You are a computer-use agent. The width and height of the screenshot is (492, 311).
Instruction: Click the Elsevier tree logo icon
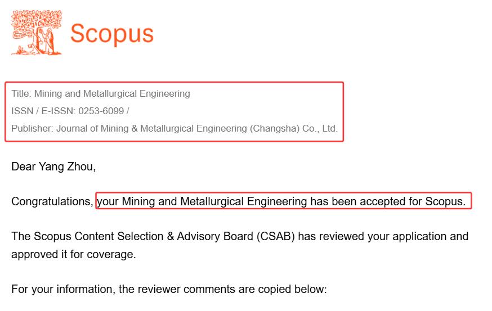(37, 33)
